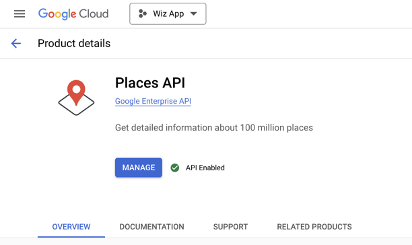This screenshot has height=245, width=412.
Task: Open the Wiz App project selector
Action: tap(168, 14)
